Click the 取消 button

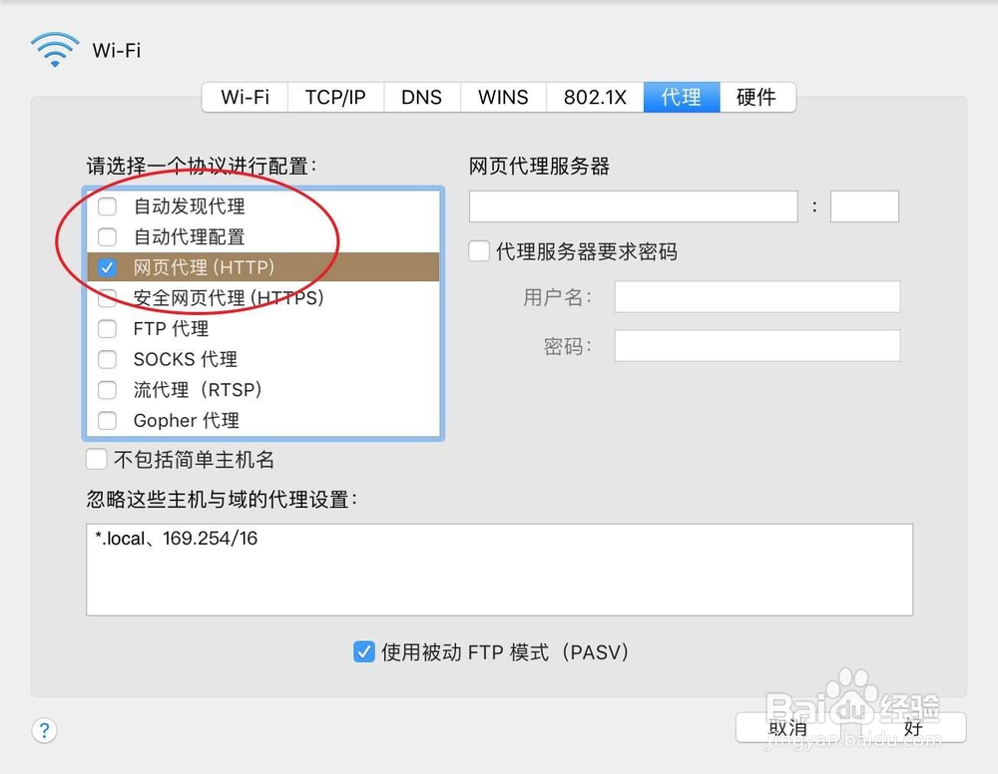pos(787,728)
